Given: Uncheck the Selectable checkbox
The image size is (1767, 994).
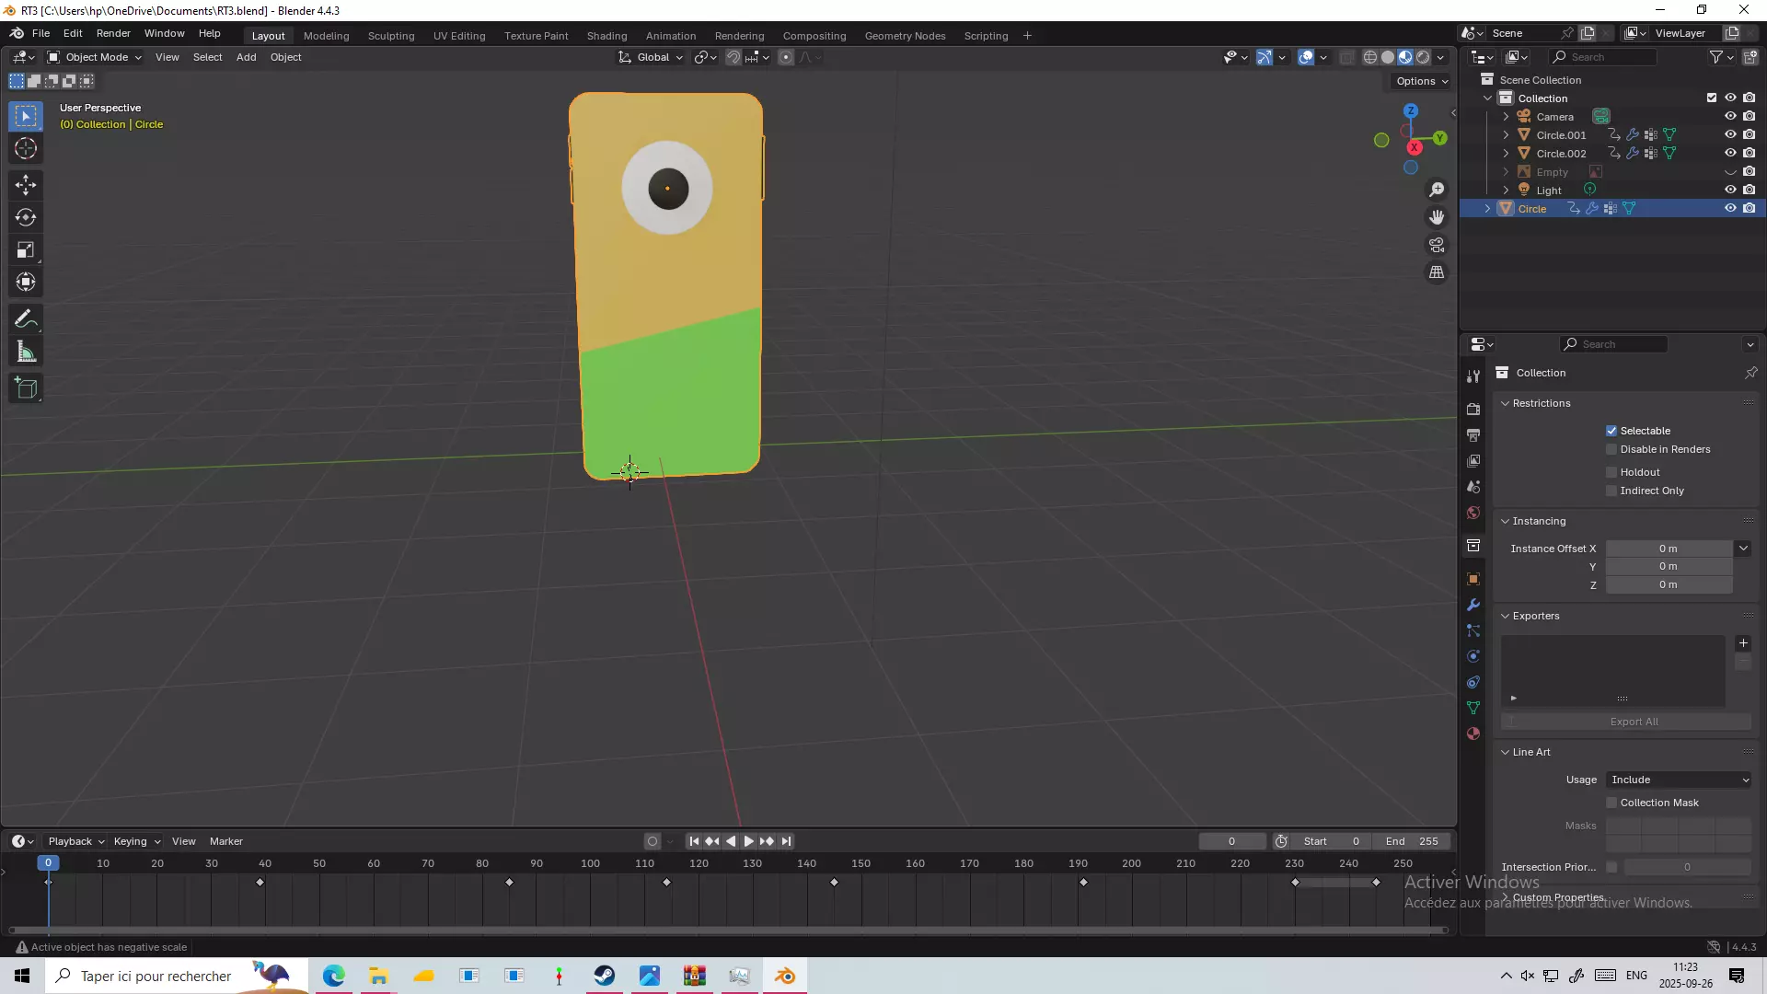Looking at the screenshot, I should [x=1611, y=431].
